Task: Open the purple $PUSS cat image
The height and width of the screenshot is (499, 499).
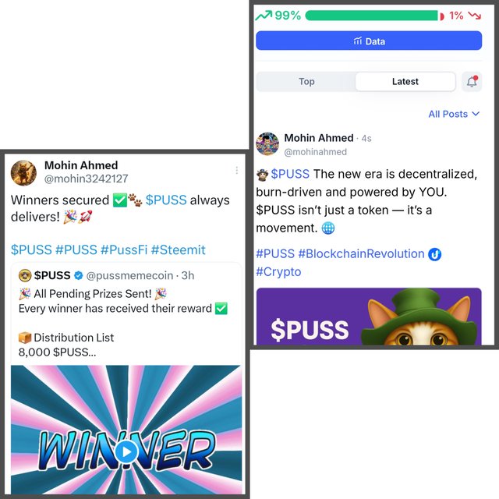Action: coord(369,317)
